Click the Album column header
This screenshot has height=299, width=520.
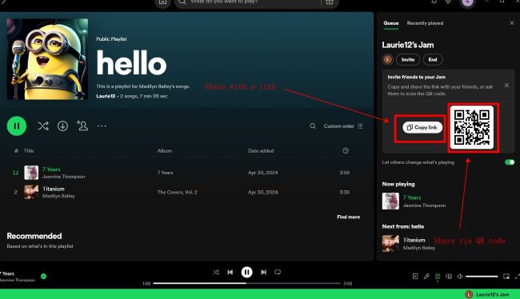[x=165, y=151]
